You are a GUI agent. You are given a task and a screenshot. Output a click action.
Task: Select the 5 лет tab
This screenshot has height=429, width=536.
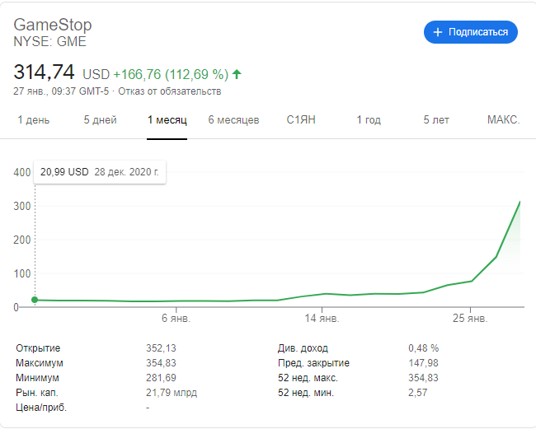pos(436,120)
